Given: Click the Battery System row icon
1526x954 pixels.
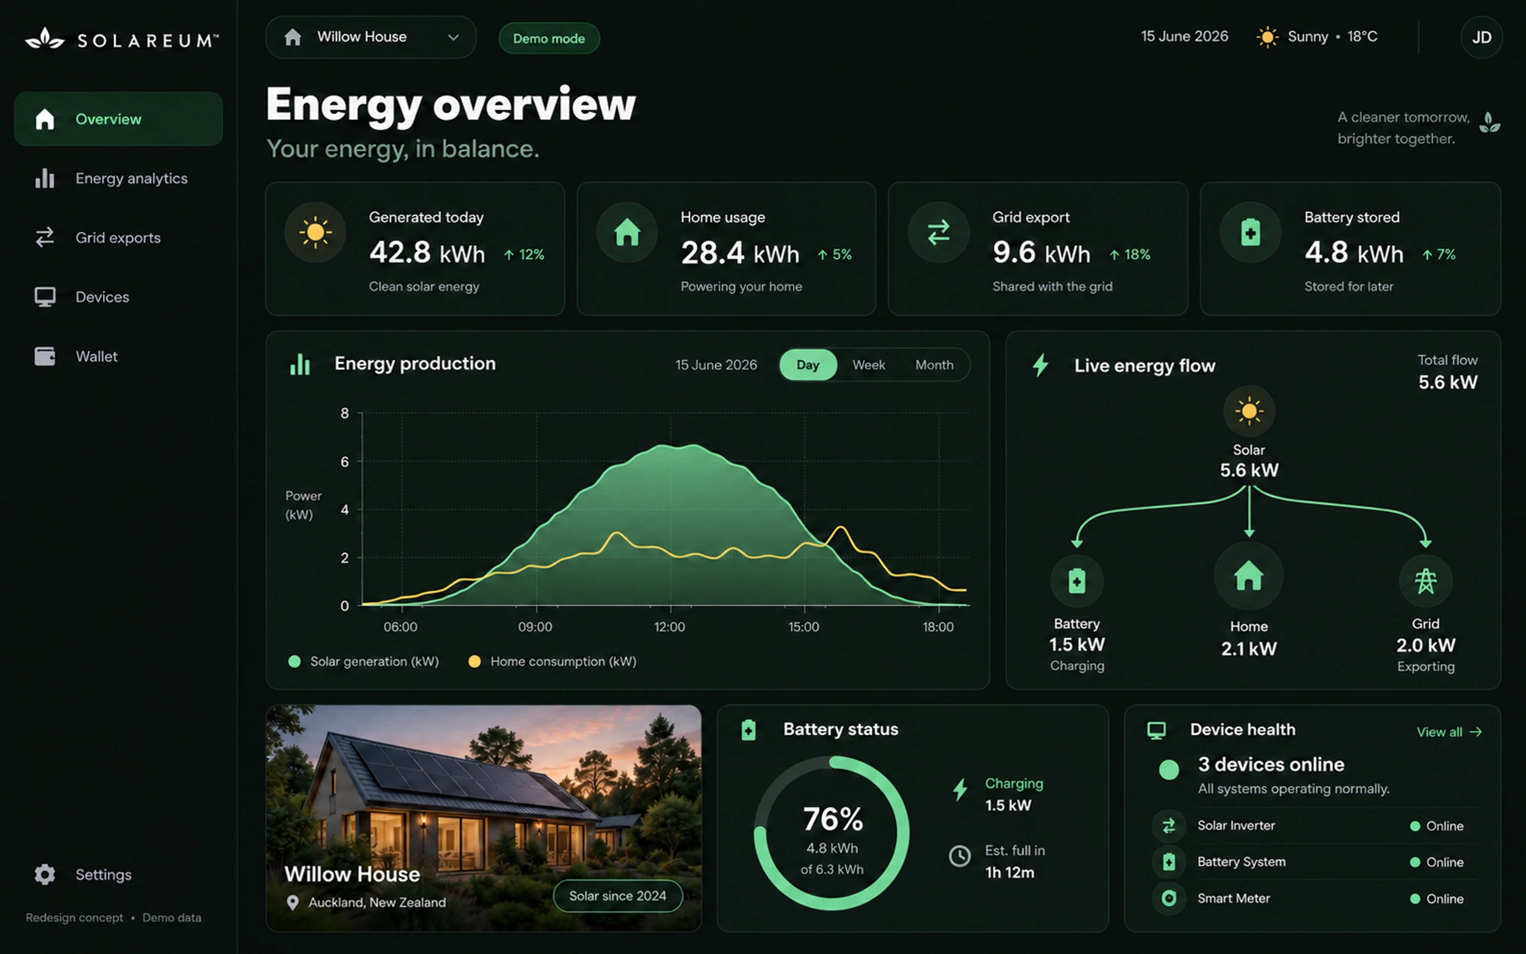Looking at the screenshot, I should point(1168,862).
